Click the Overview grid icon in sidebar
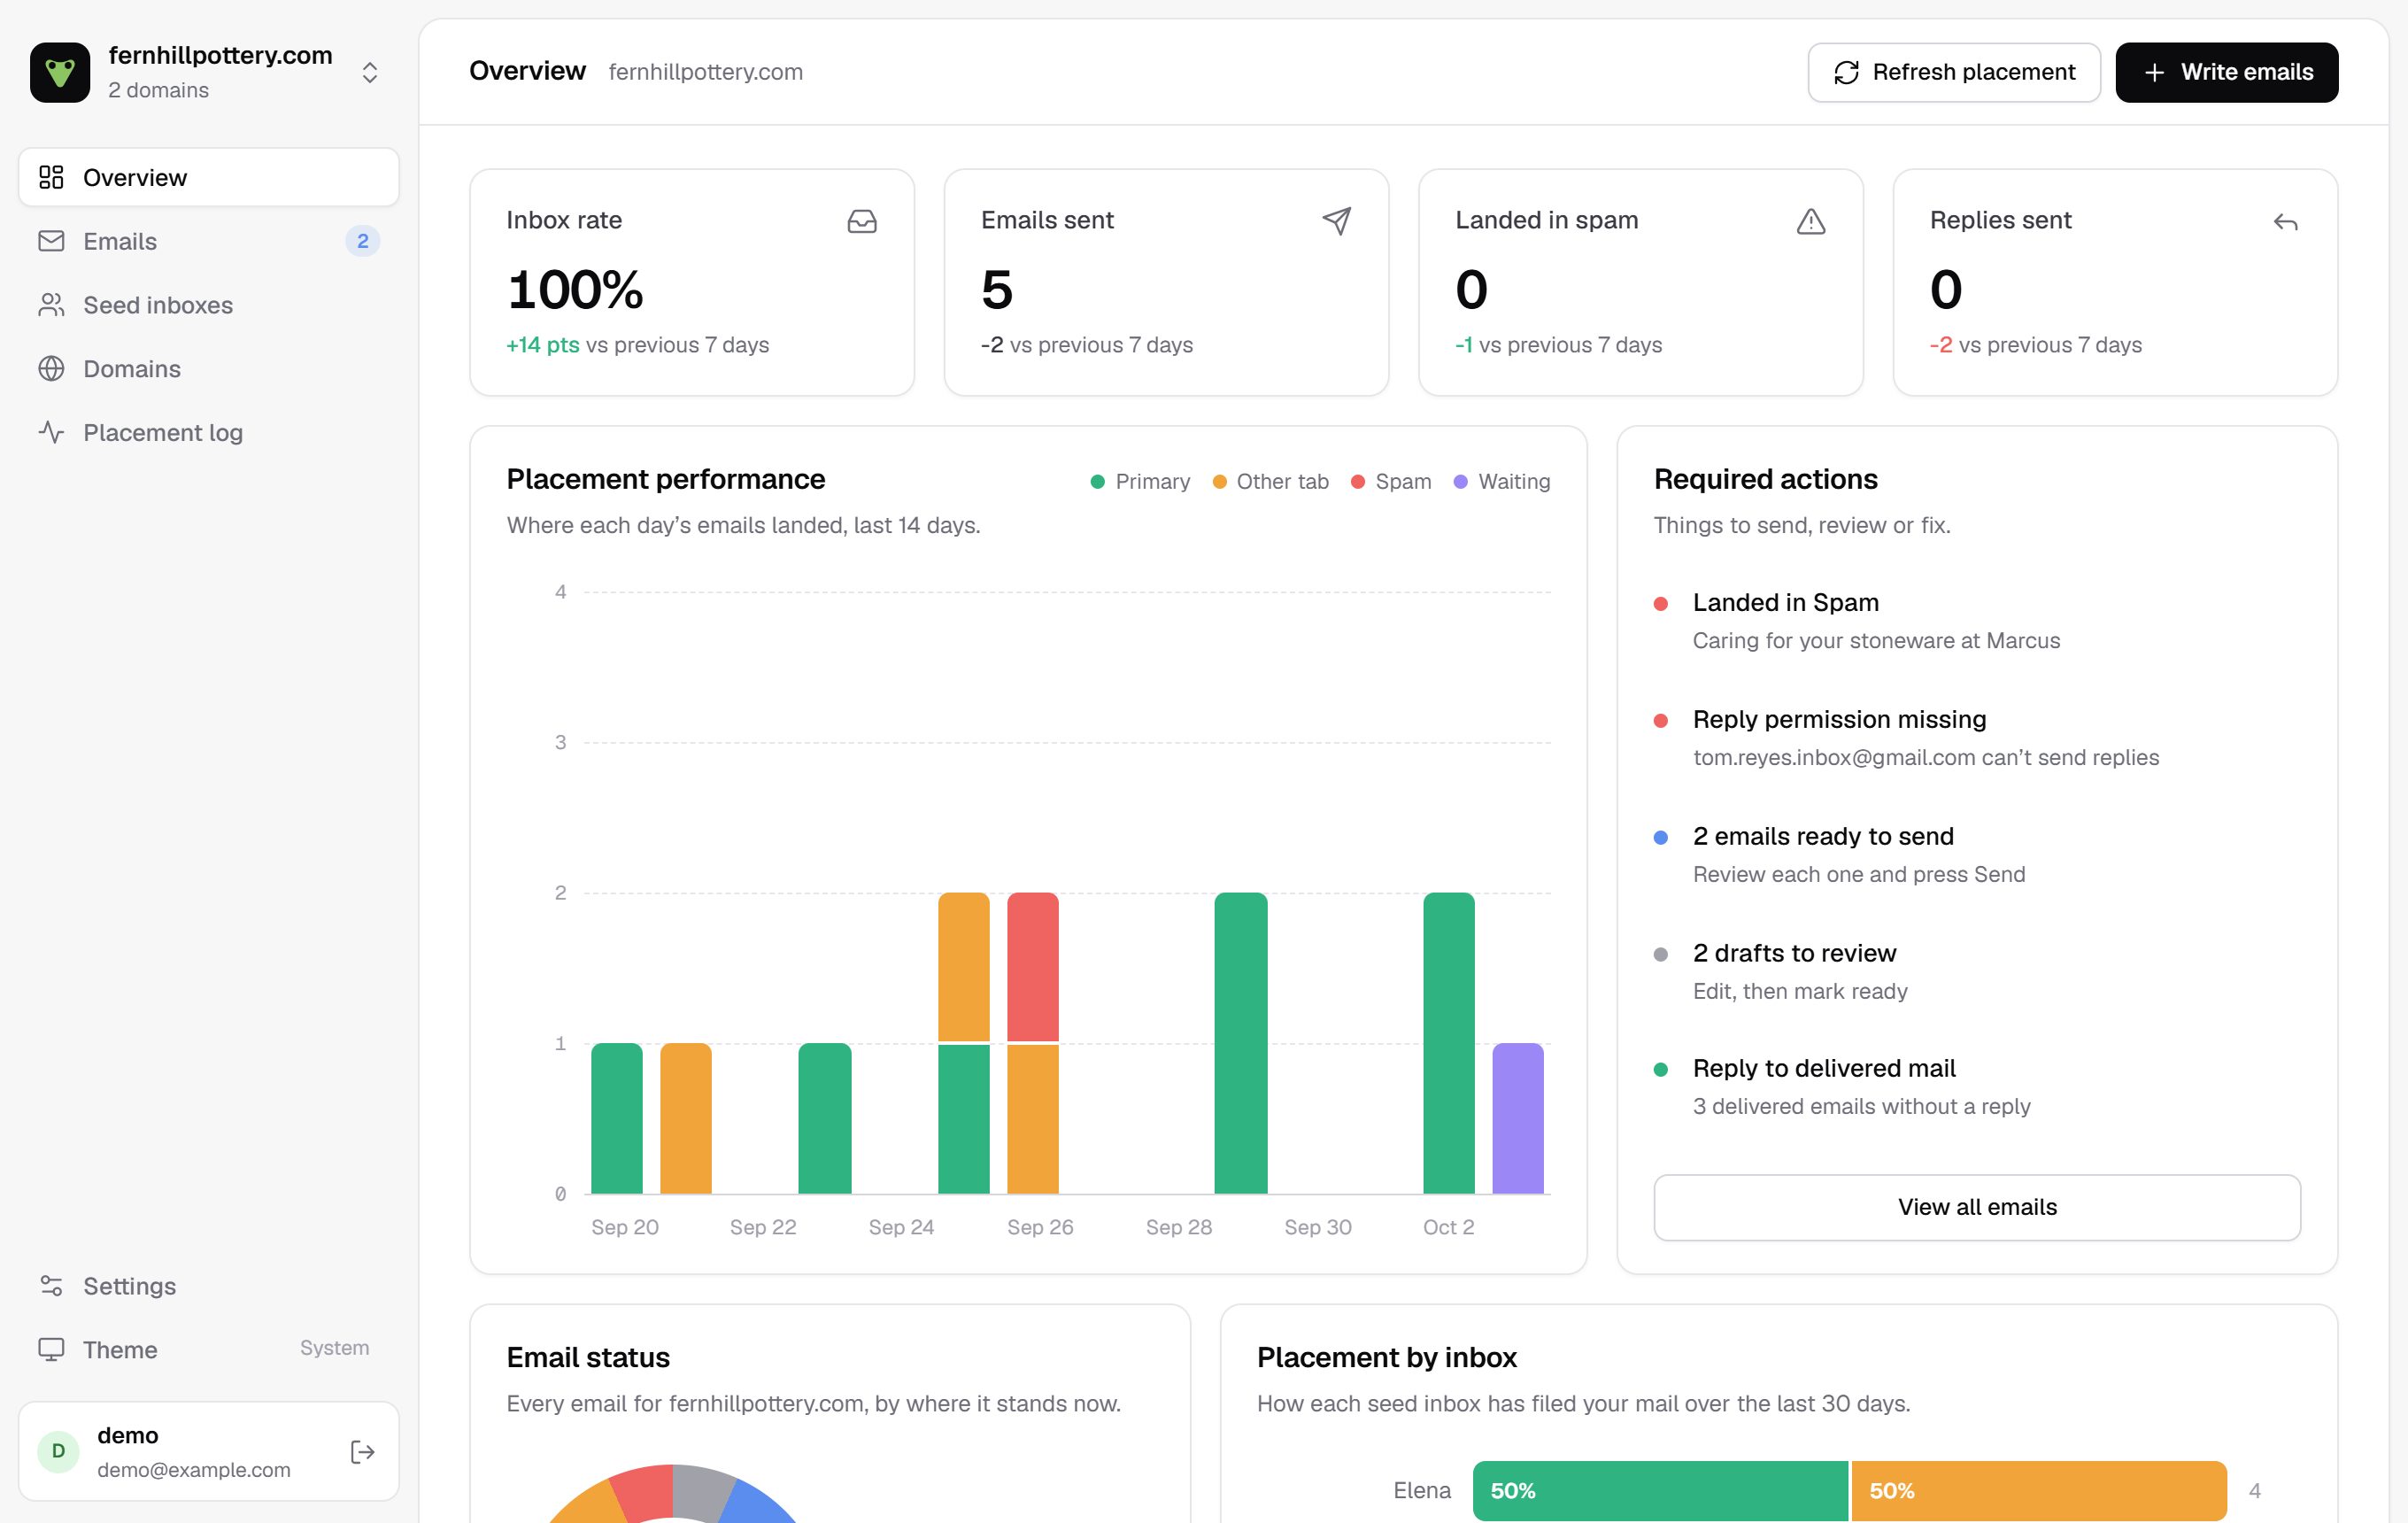Image resolution: width=2408 pixels, height=1523 pixels. click(51, 177)
